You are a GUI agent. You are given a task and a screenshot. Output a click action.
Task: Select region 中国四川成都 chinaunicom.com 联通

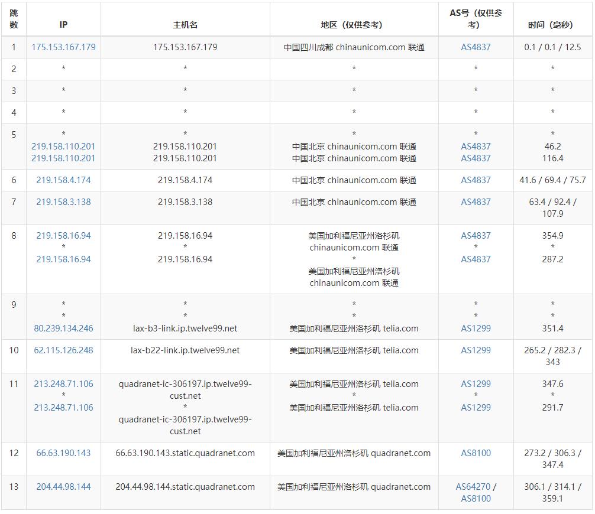354,47
